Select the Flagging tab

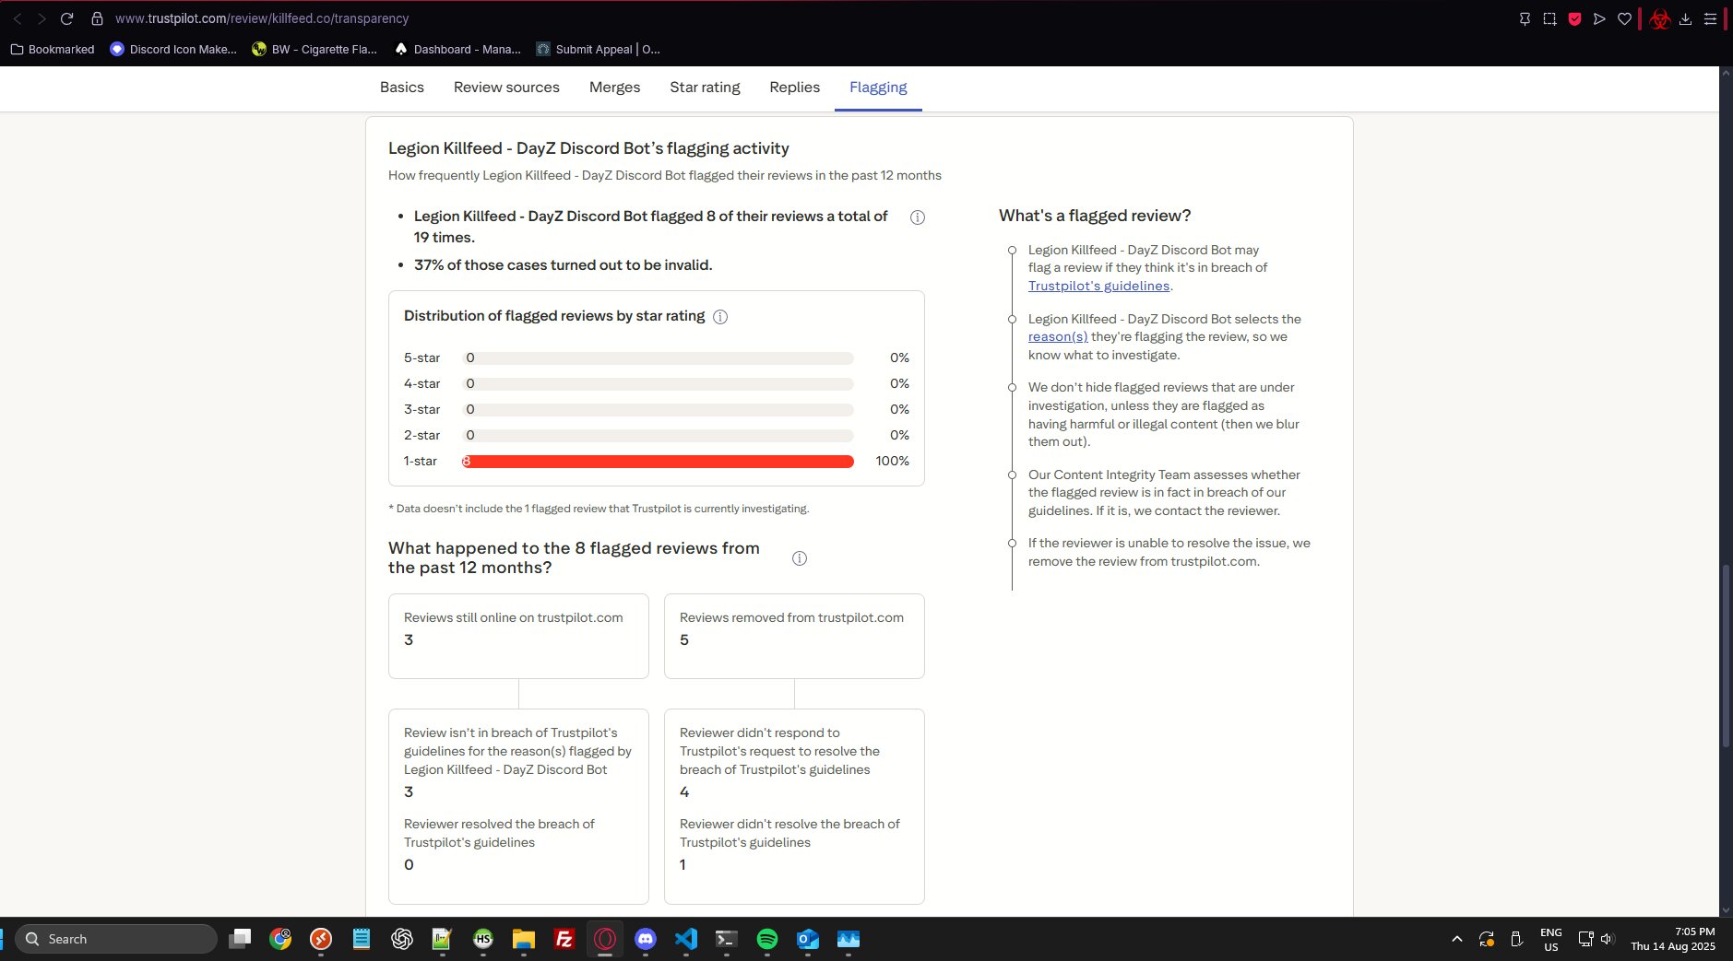point(878,88)
